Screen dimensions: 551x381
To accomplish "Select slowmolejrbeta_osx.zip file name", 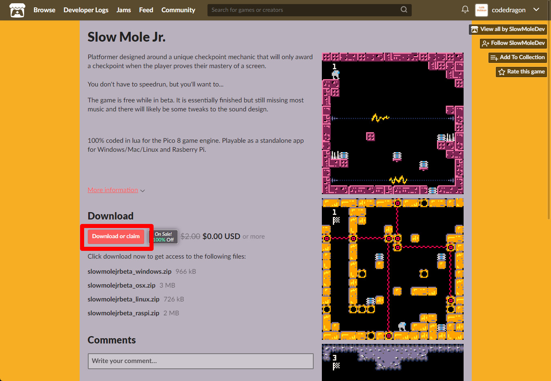I will pos(122,286).
